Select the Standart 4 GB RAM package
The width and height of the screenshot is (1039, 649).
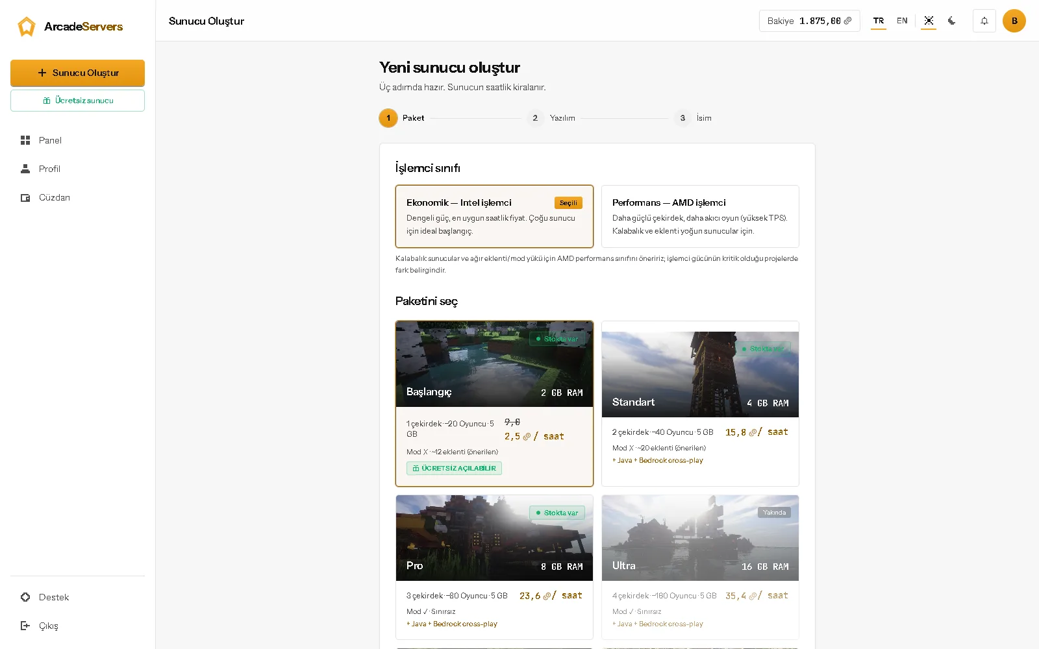700,404
